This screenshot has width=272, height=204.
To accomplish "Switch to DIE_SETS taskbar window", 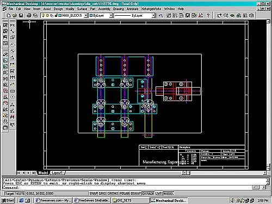I will pyautogui.click(x=130, y=200).
